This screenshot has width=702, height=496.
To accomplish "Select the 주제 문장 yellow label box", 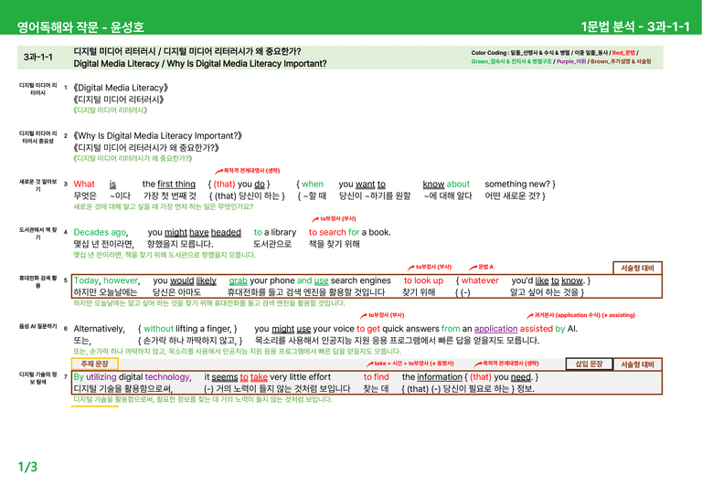I will [95, 364].
